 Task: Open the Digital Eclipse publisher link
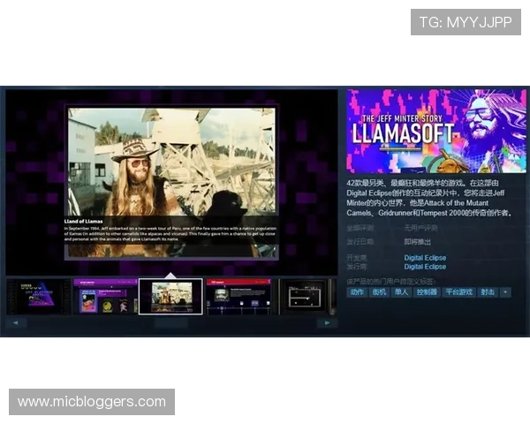(x=425, y=267)
